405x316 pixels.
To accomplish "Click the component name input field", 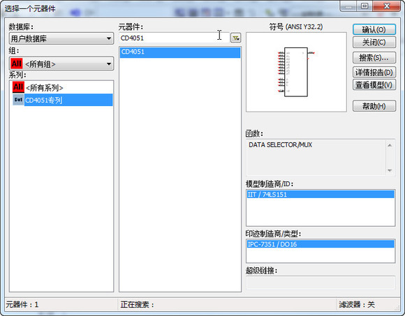I will [174, 38].
